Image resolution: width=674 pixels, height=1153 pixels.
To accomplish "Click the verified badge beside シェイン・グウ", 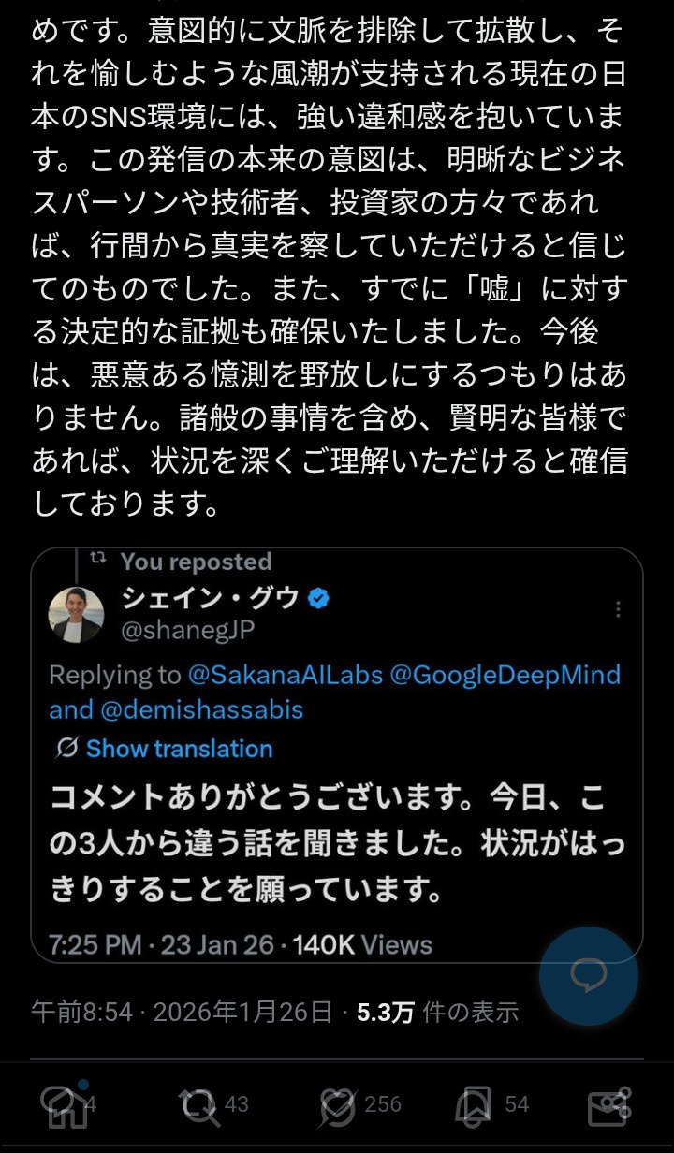I will [318, 599].
